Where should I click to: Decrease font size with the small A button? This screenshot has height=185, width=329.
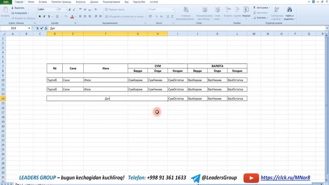click(74, 9)
